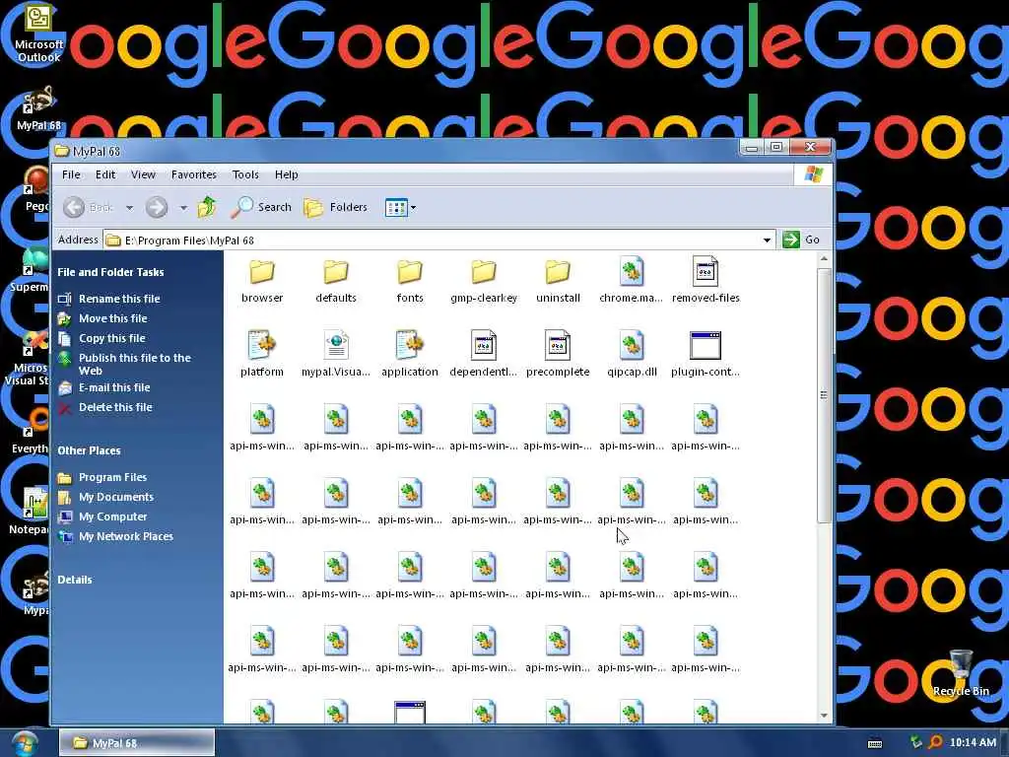Viewport: 1009px width, 757px height.
Task: Select the dependentl... file icon
Action: coord(484,345)
